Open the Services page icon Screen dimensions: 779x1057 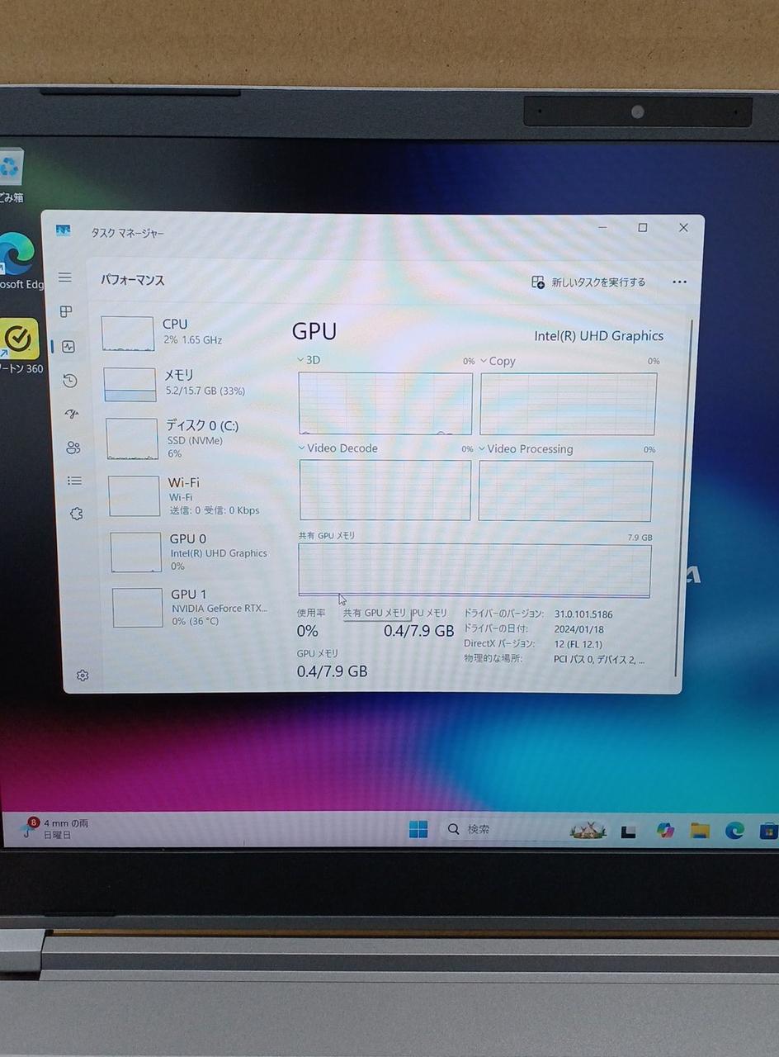click(77, 514)
